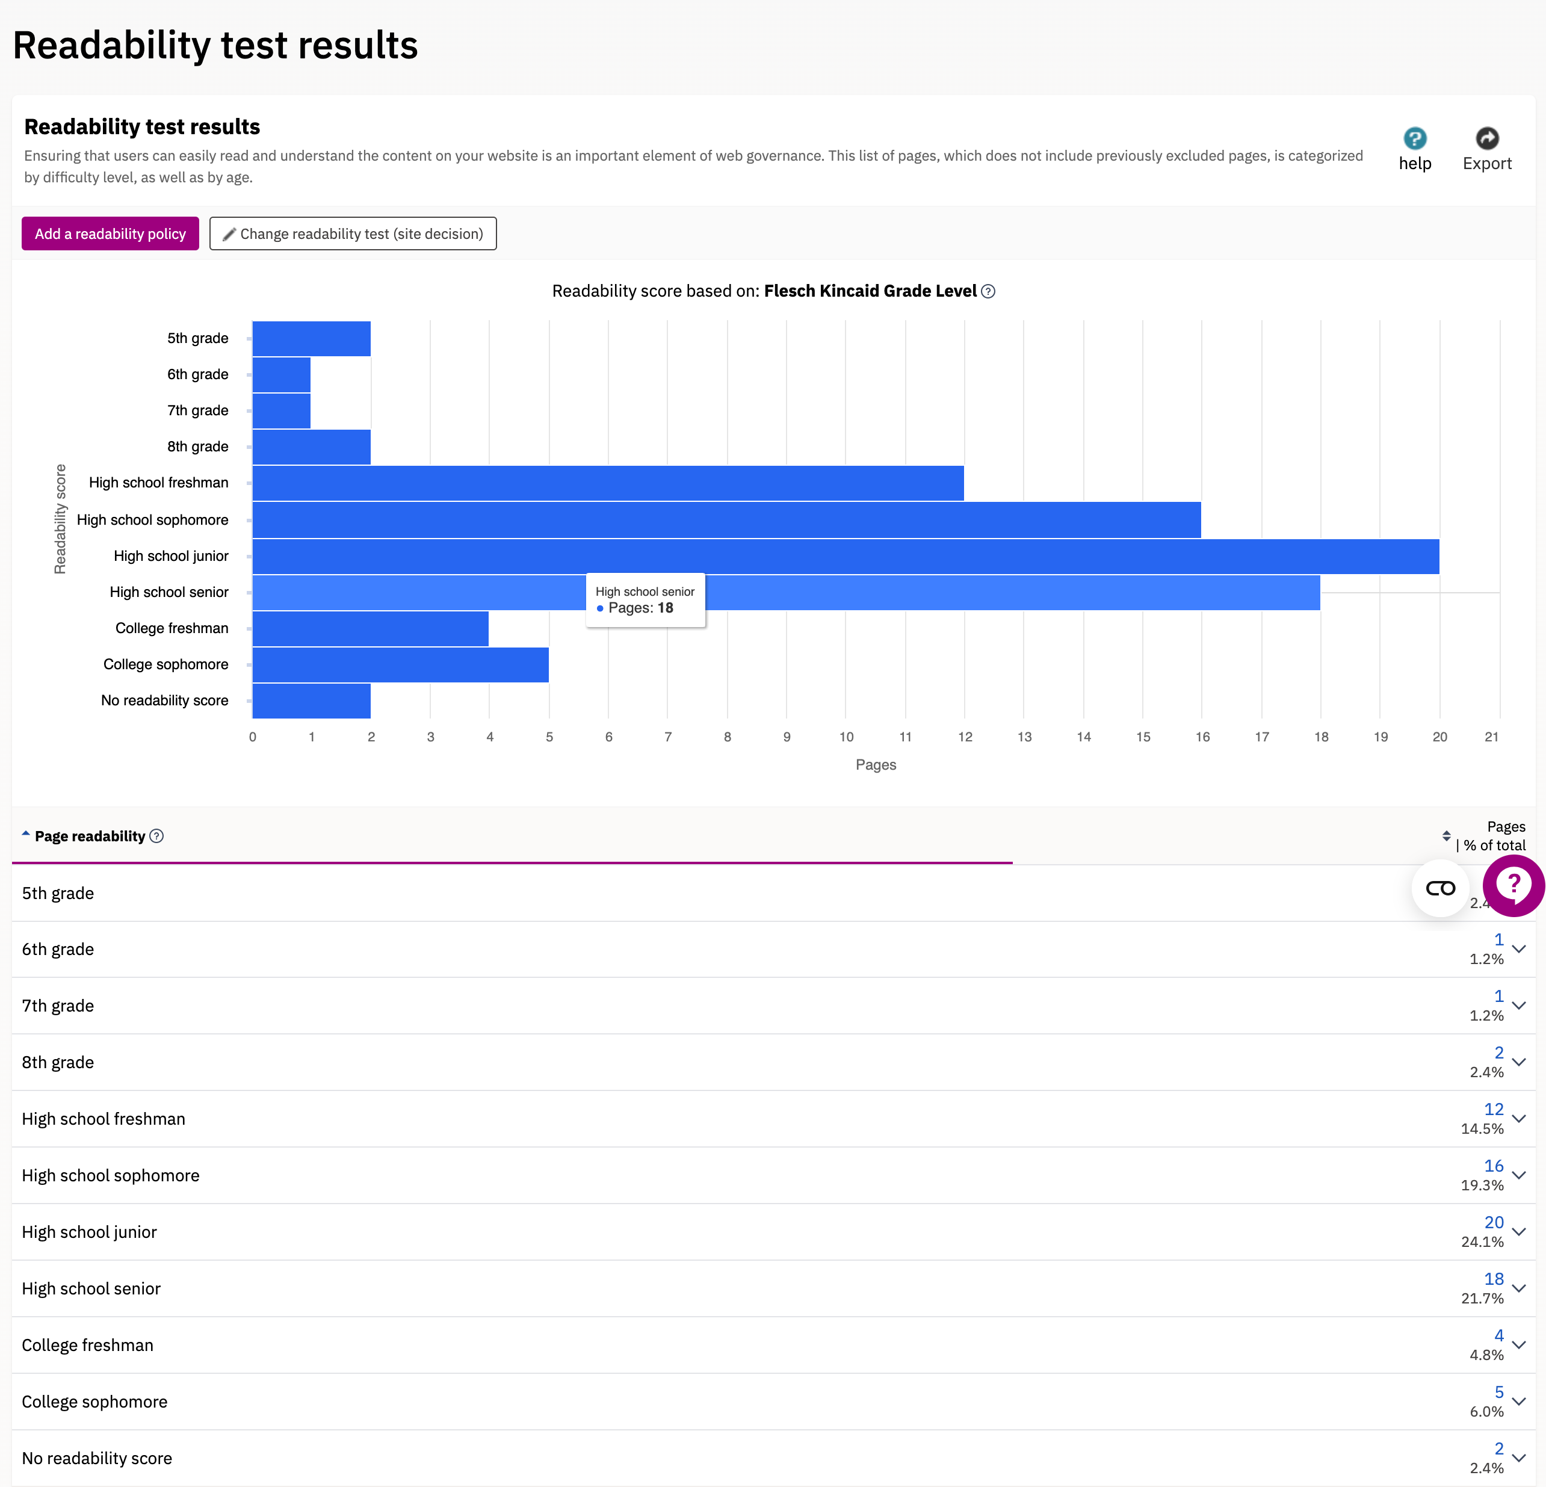
Task: Expand the 6th grade row
Action: [x=1519, y=949]
